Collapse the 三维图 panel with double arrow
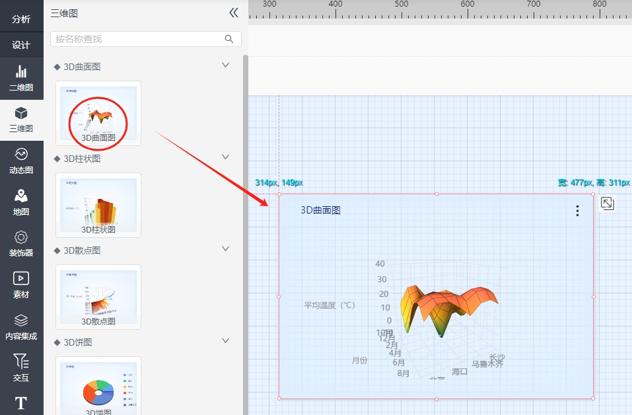 (x=233, y=13)
